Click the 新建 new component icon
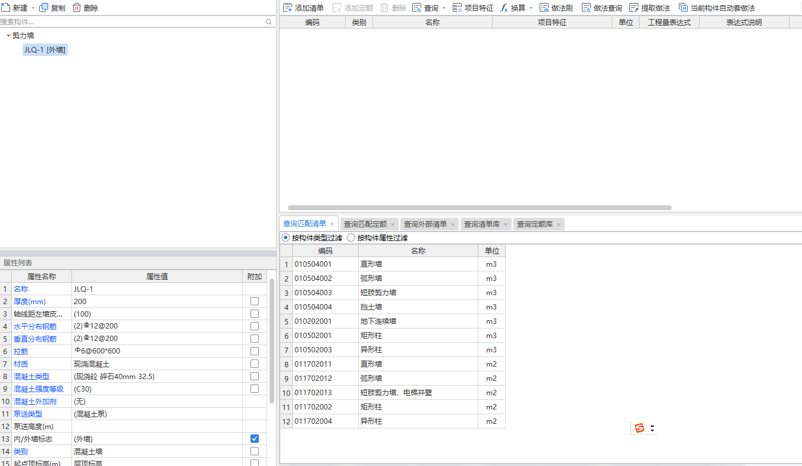This screenshot has width=802, height=466. [x=6, y=8]
